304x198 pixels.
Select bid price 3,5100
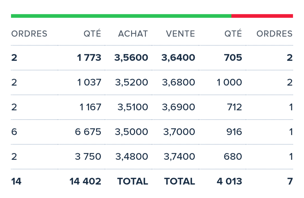click(133, 107)
